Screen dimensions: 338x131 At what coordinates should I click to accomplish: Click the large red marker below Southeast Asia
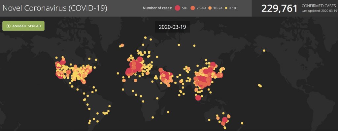tap(198, 98)
